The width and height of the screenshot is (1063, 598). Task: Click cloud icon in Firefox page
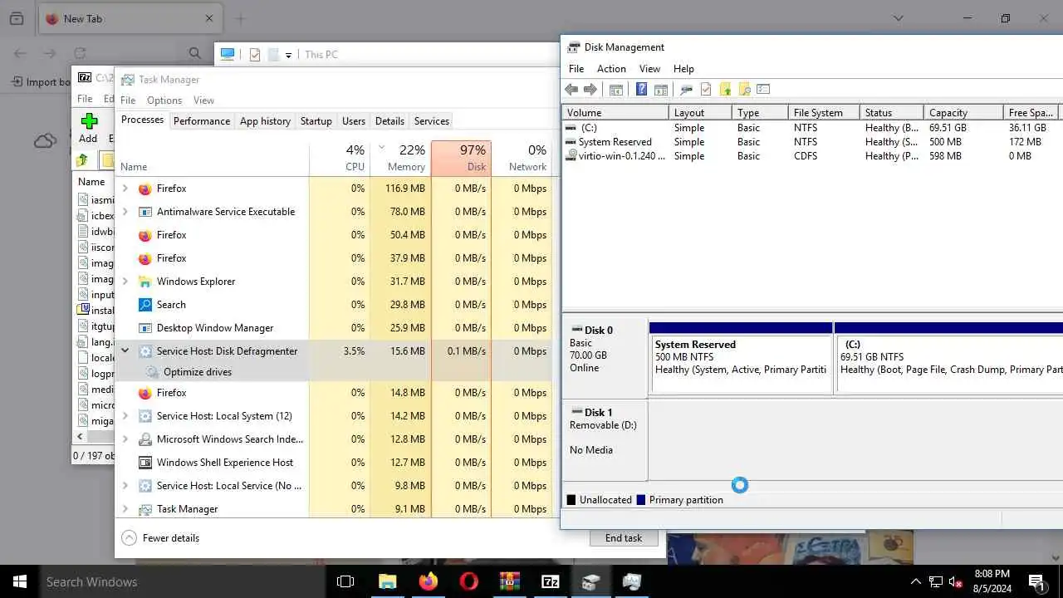pos(46,141)
